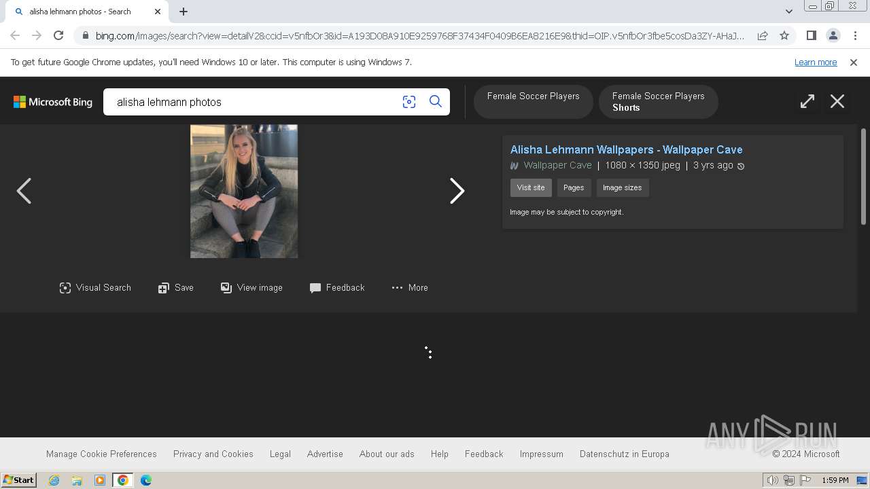
Task: Go to the next image arrow
Action: pyautogui.click(x=457, y=191)
